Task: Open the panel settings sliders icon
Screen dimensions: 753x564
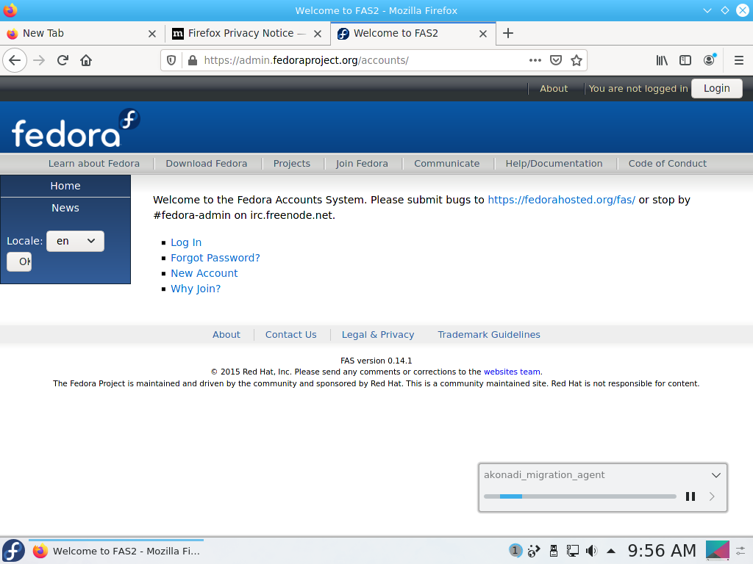Action: pyautogui.click(x=741, y=551)
